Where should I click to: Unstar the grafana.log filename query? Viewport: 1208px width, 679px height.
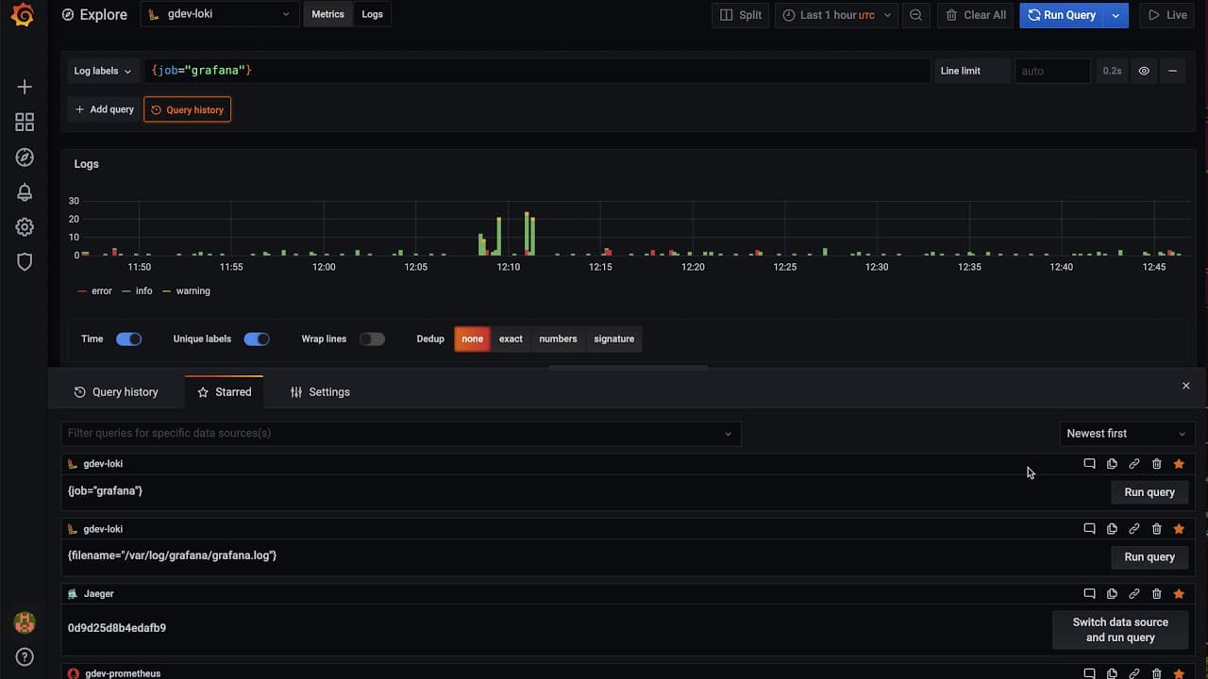point(1179,529)
